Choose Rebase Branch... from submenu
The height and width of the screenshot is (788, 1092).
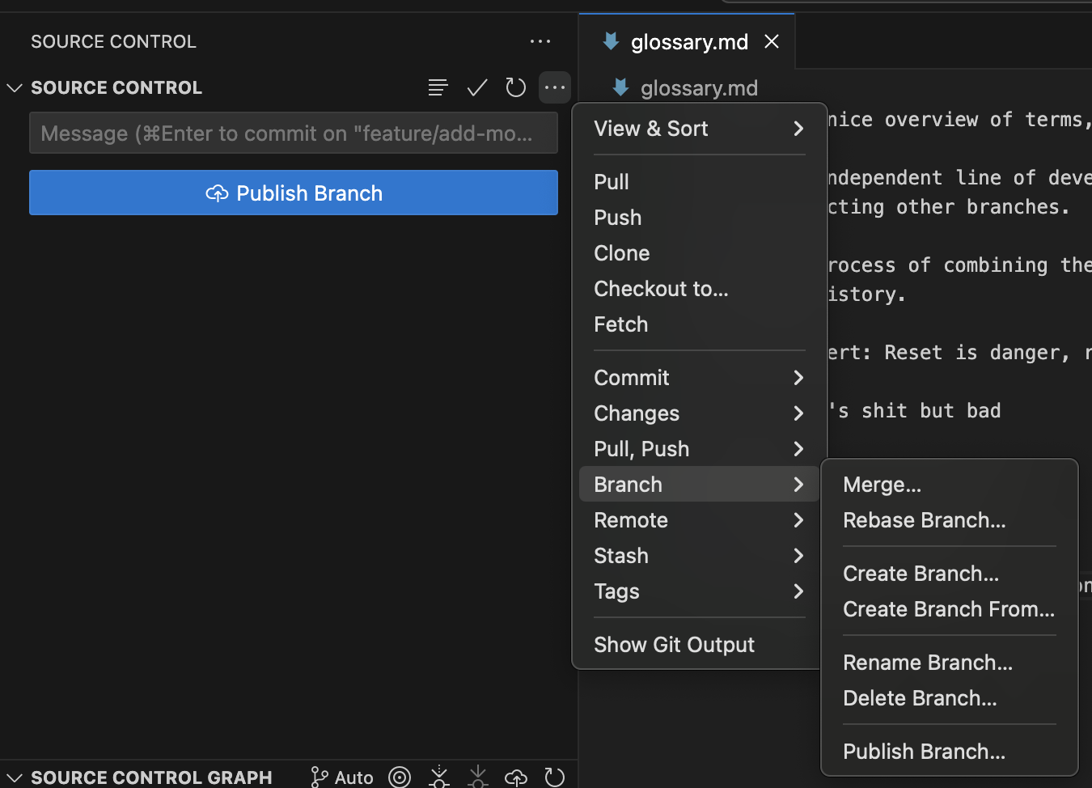(950, 520)
